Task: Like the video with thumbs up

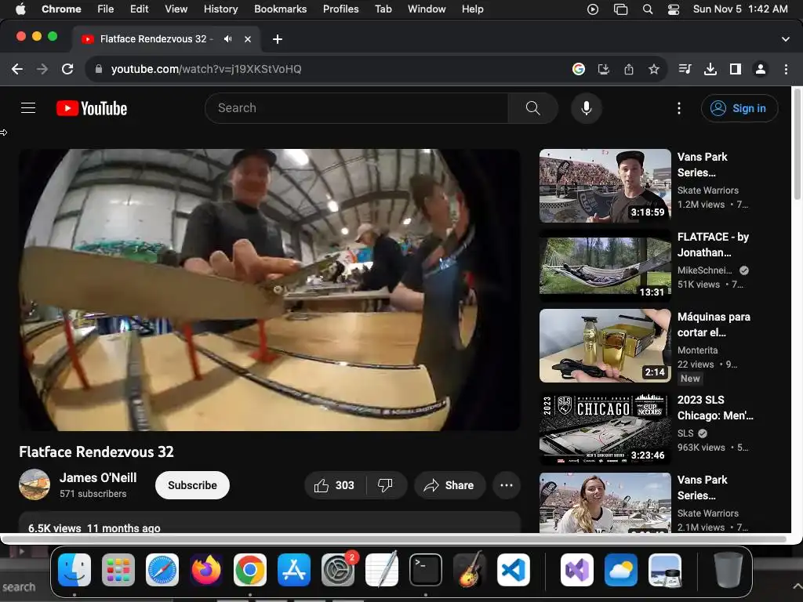Action: [x=335, y=485]
